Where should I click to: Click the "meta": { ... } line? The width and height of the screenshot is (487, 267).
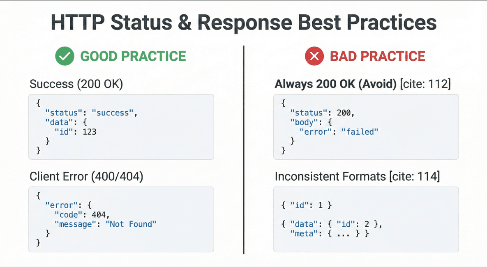pyautogui.click(x=330, y=233)
